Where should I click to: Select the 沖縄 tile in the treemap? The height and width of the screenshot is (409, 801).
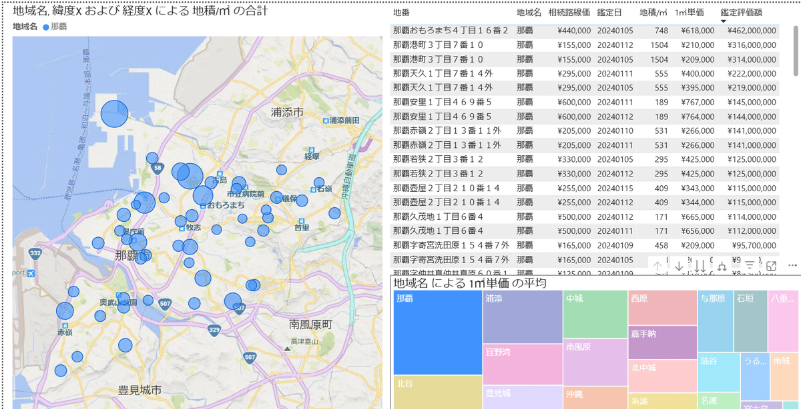click(595, 398)
